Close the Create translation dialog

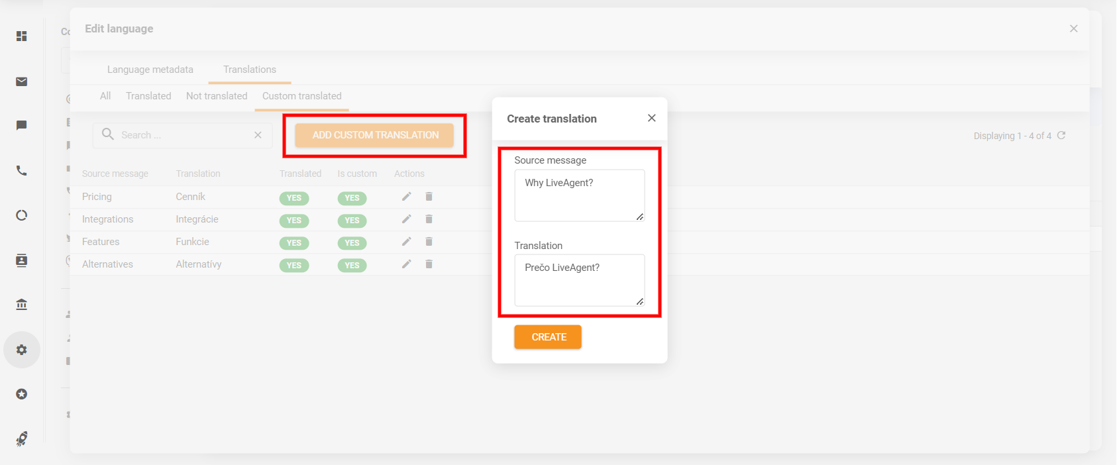coord(652,118)
